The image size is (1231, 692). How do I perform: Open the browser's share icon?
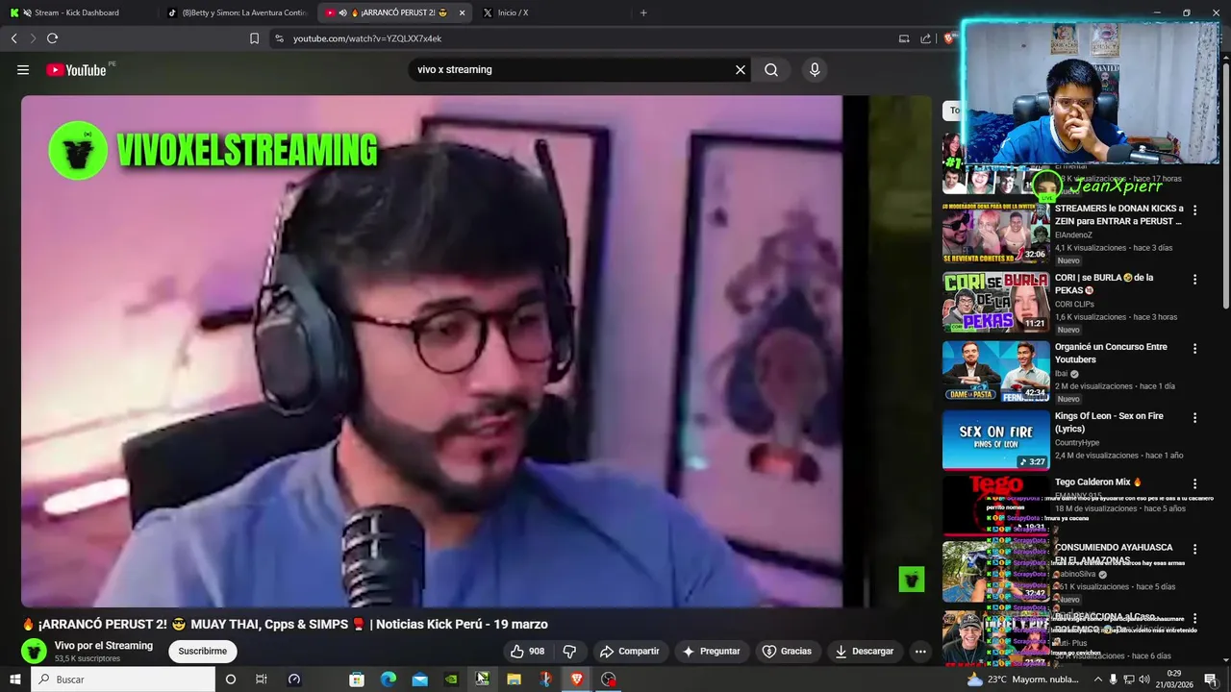click(x=925, y=38)
